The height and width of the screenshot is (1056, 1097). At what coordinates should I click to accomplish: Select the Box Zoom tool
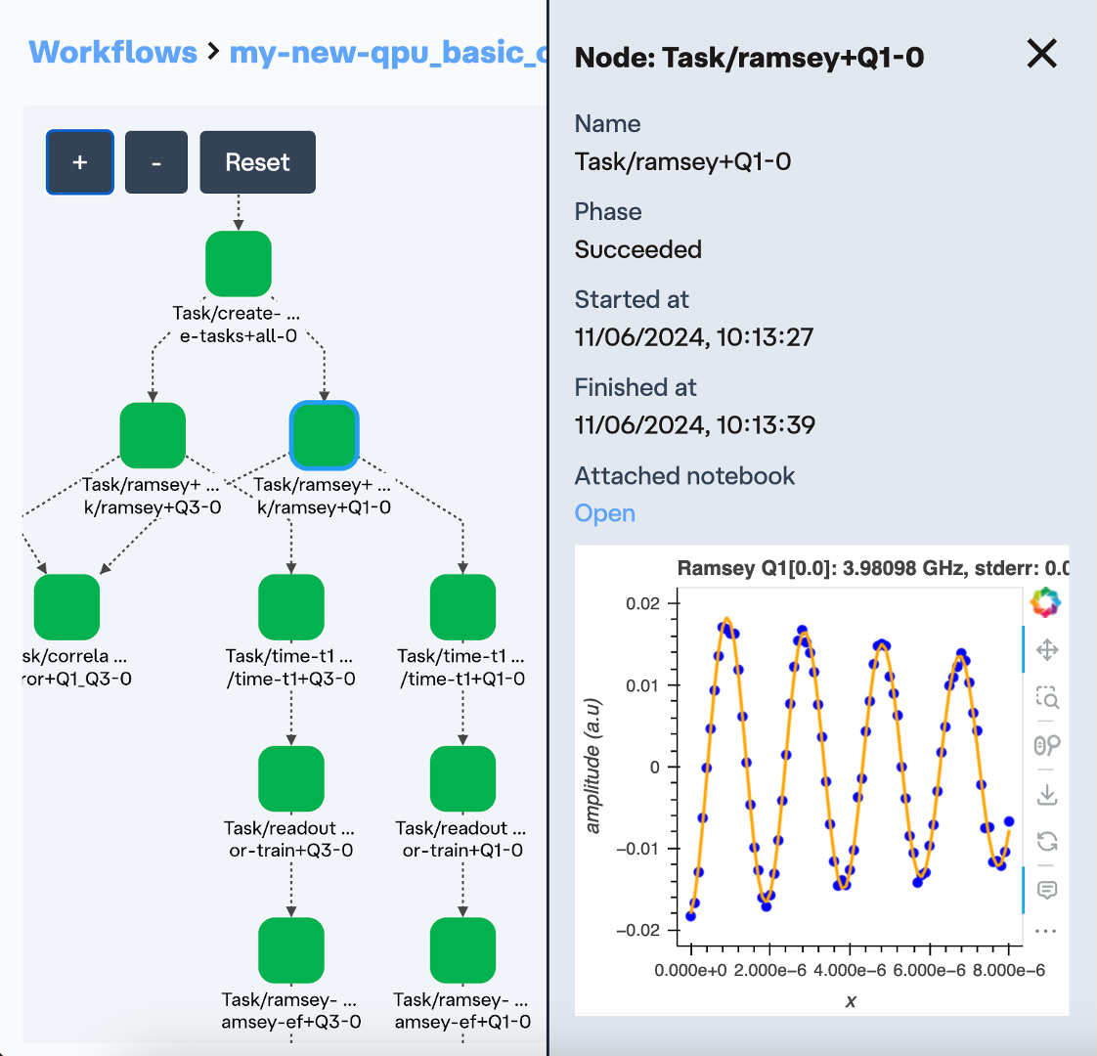1046,698
